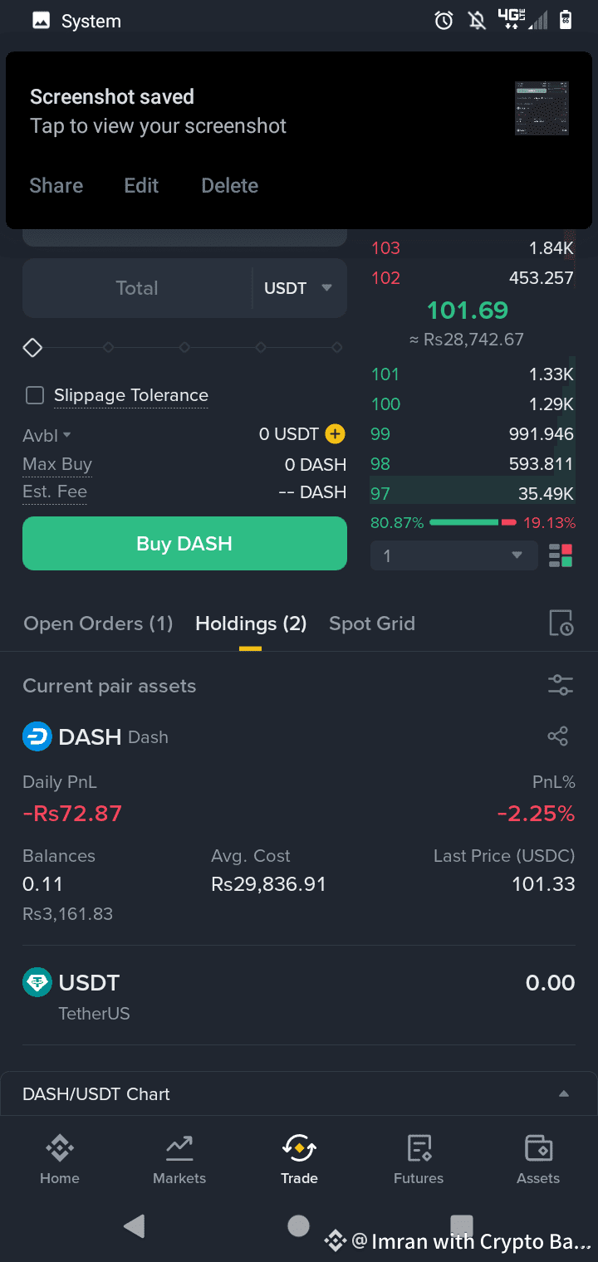Expand the Avbl balance selector arrow
Image resolution: width=598 pixels, height=1262 pixels.
[67, 435]
